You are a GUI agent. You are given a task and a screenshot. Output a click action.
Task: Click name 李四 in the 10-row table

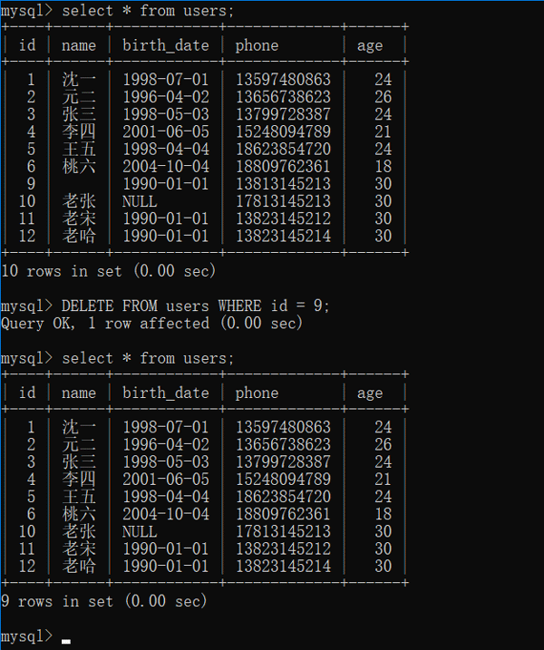tap(79, 131)
